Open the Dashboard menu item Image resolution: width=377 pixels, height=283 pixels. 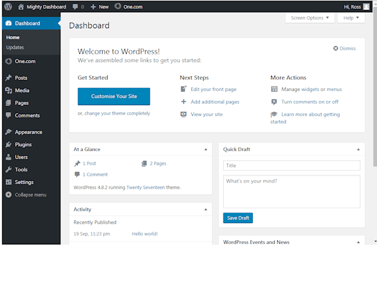31,23
